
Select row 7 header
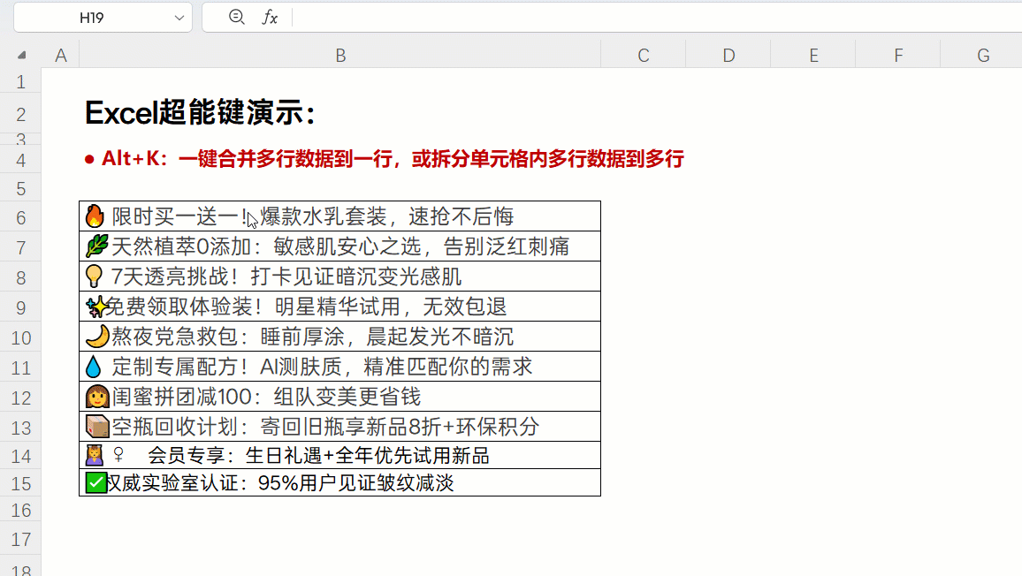21,247
